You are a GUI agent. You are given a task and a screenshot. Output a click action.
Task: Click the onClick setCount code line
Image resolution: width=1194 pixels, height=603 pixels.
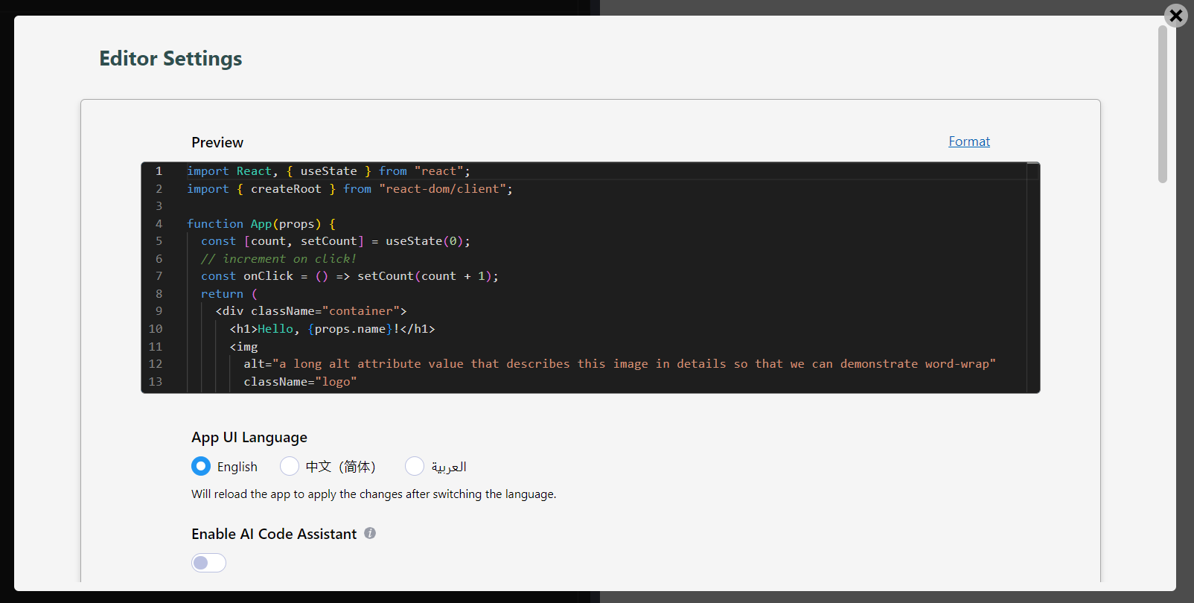click(350, 276)
